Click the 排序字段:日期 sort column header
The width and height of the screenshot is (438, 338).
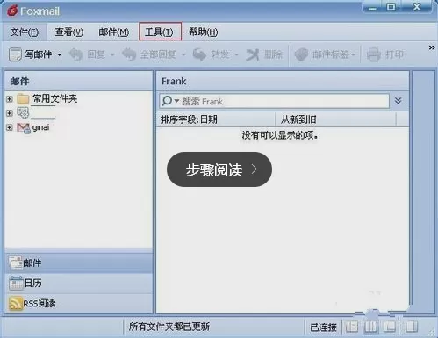[x=216, y=119]
